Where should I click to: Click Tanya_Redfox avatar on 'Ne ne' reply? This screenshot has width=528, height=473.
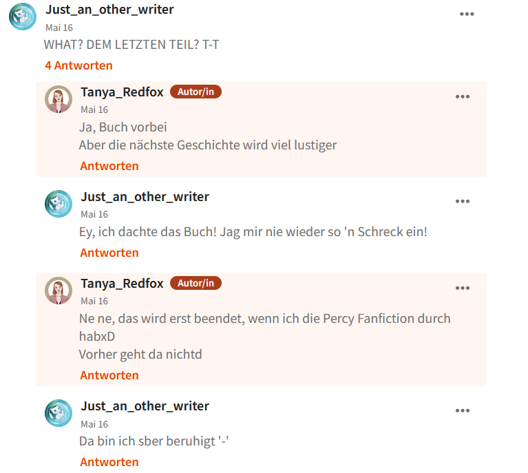click(x=59, y=291)
